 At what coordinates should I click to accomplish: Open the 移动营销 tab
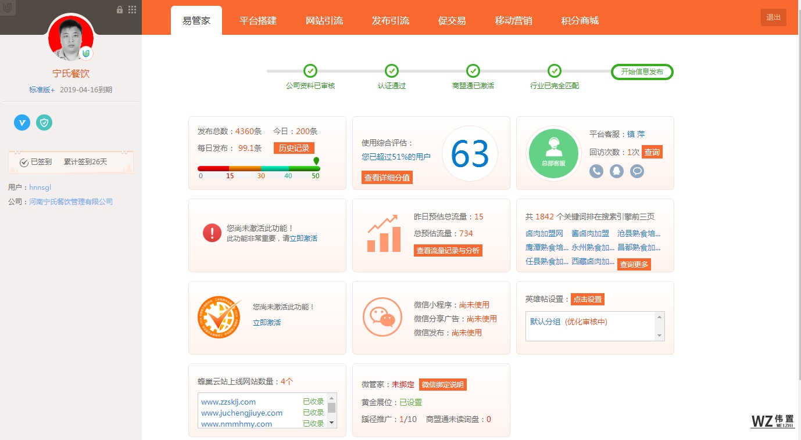point(513,21)
